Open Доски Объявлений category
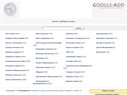The width and height of the screenshot is (127, 95). 104,47
